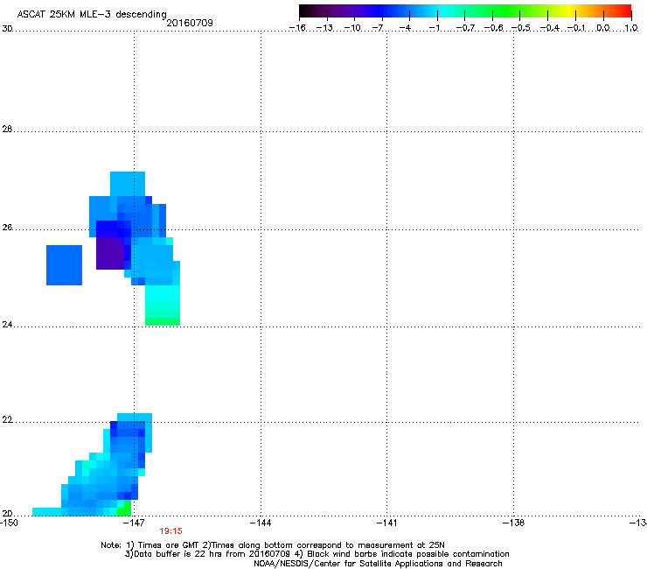Select the -7 color scale label
This screenshot has height=569, width=647.
(x=378, y=28)
